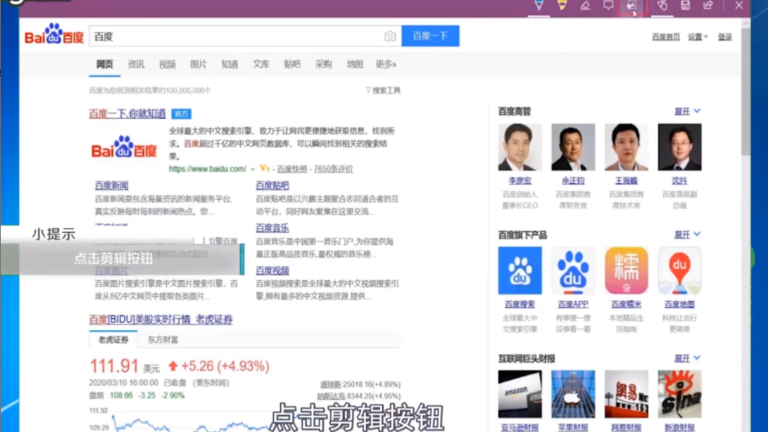Save web note with floppy disk icon

[685, 6]
